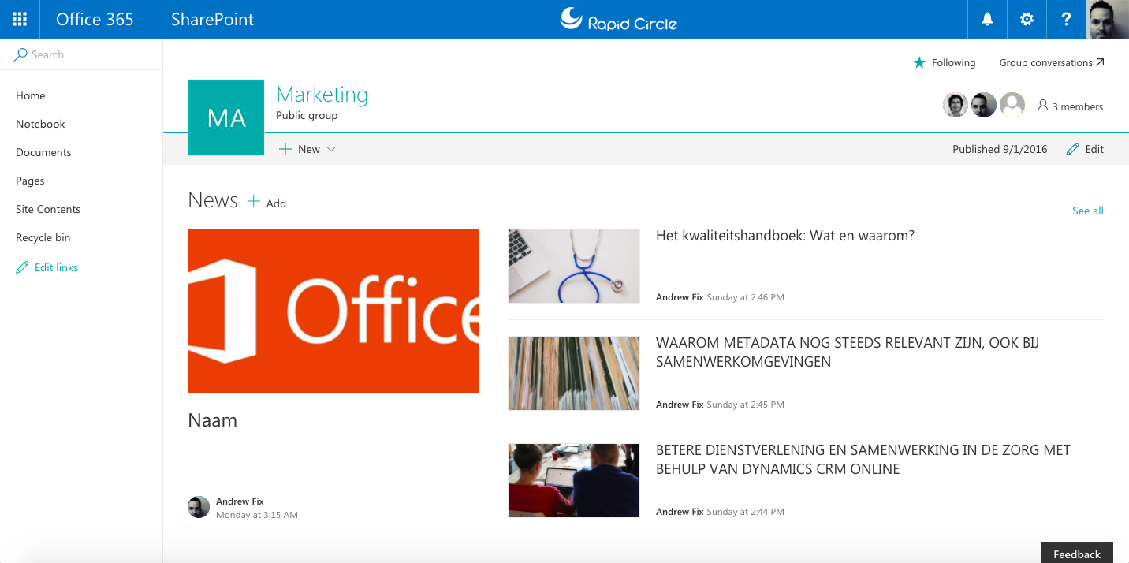This screenshot has height=563, width=1129.
Task: Click 'Sunday at 2:45 PM' timestamp
Action: [x=745, y=405]
